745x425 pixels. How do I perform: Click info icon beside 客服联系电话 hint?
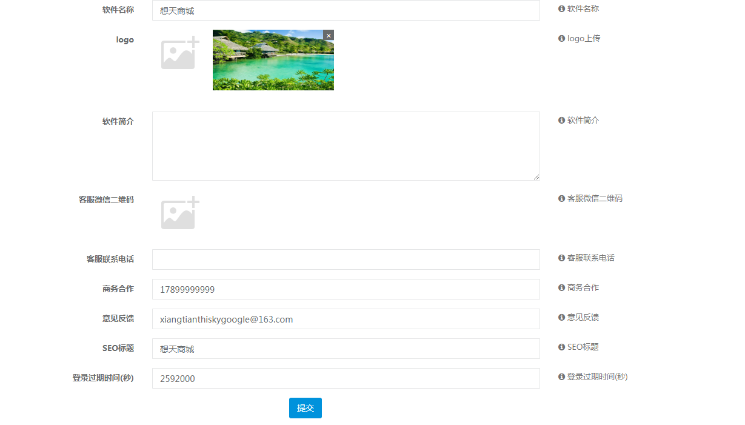(x=561, y=258)
